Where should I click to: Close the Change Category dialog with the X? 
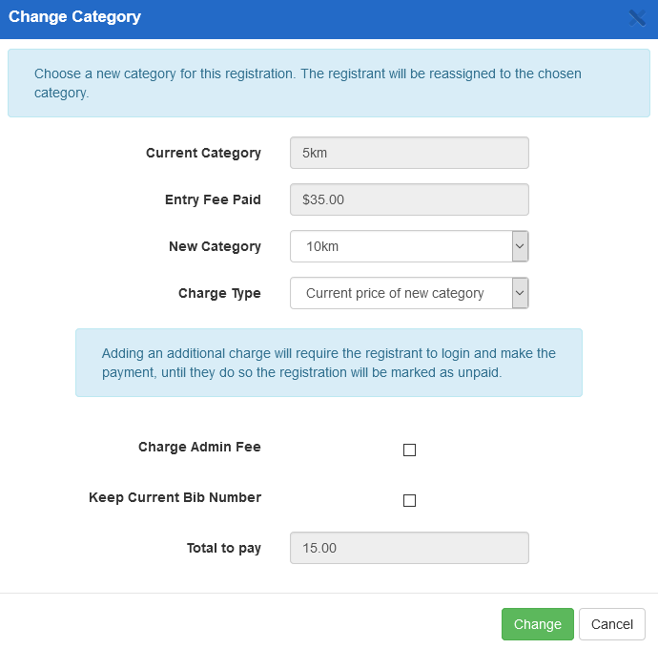[637, 17]
